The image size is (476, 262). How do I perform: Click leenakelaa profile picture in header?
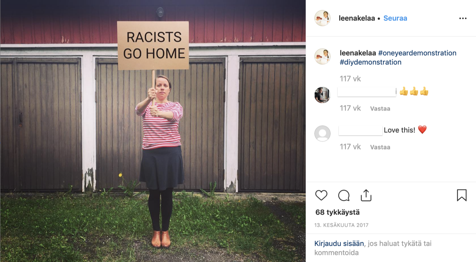pyautogui.click(x=322, y=18)
